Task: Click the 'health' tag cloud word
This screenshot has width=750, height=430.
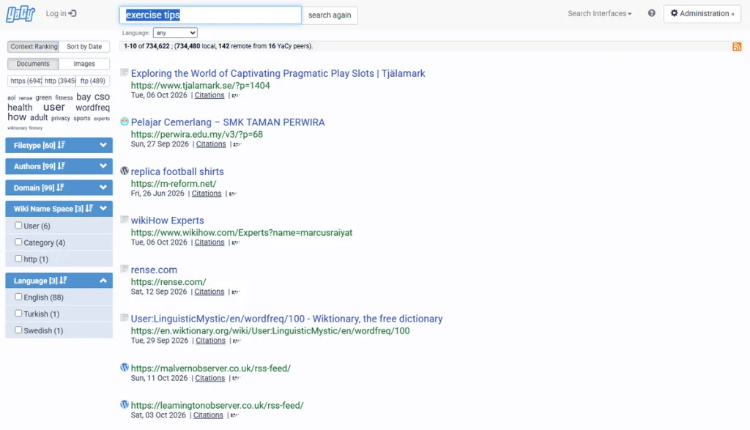Action: pos(20,108)
